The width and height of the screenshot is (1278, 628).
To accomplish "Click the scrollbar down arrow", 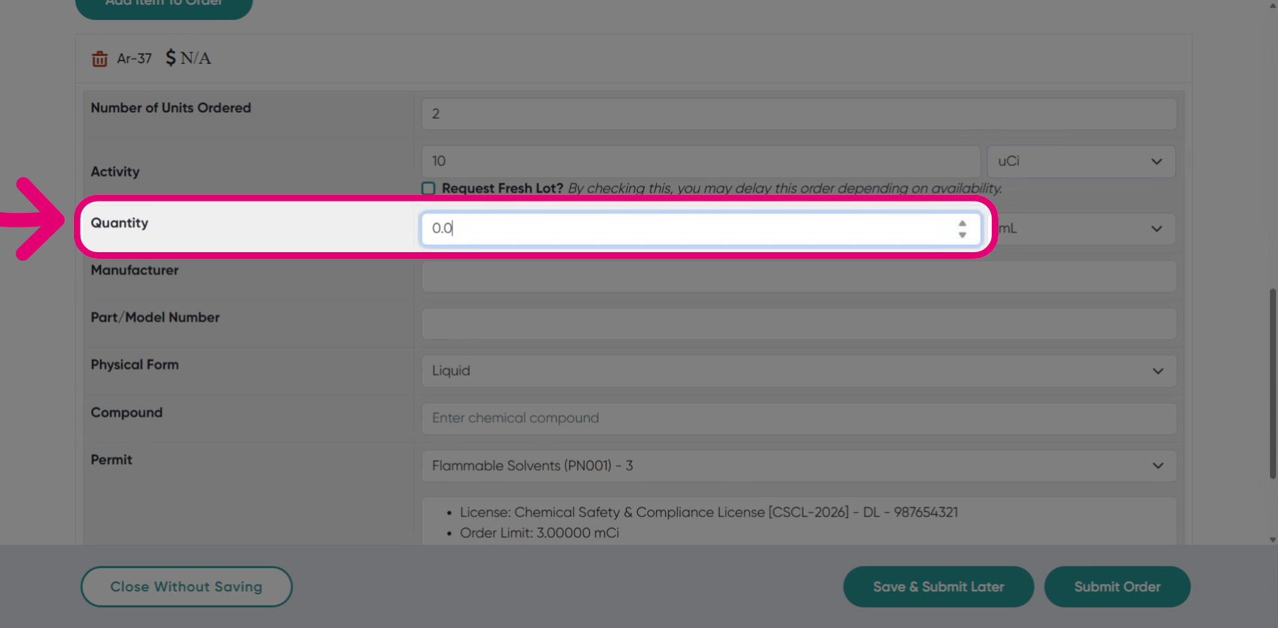I will (1273, 540).
